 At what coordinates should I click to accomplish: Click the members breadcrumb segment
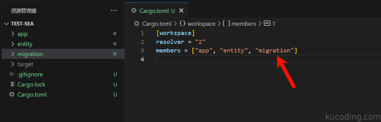[x=244, y=24]
